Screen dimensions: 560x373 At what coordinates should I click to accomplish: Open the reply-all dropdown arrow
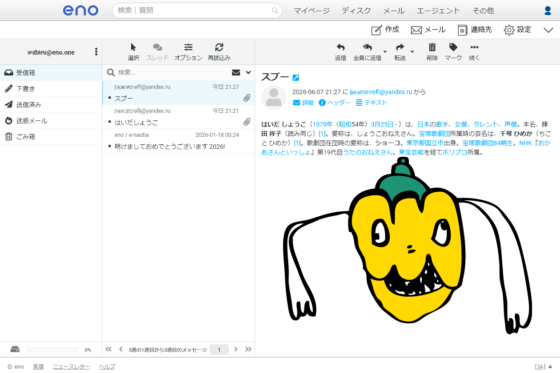385,52
